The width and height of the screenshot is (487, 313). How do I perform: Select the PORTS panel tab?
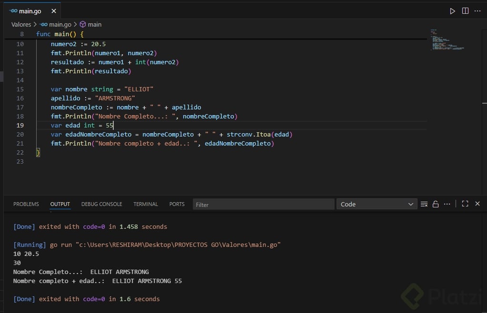tap(177, 204)
